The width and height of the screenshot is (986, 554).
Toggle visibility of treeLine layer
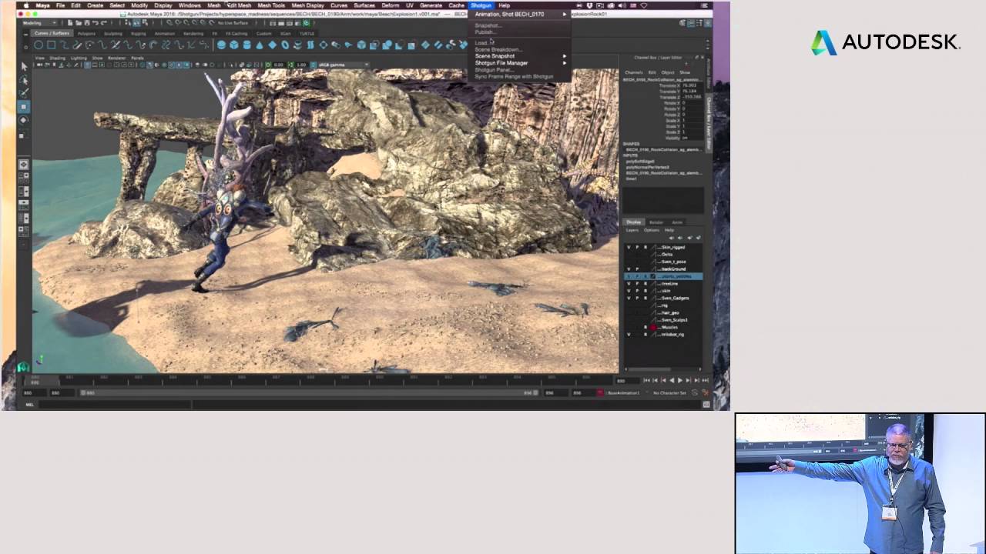(x=629, y=283)
